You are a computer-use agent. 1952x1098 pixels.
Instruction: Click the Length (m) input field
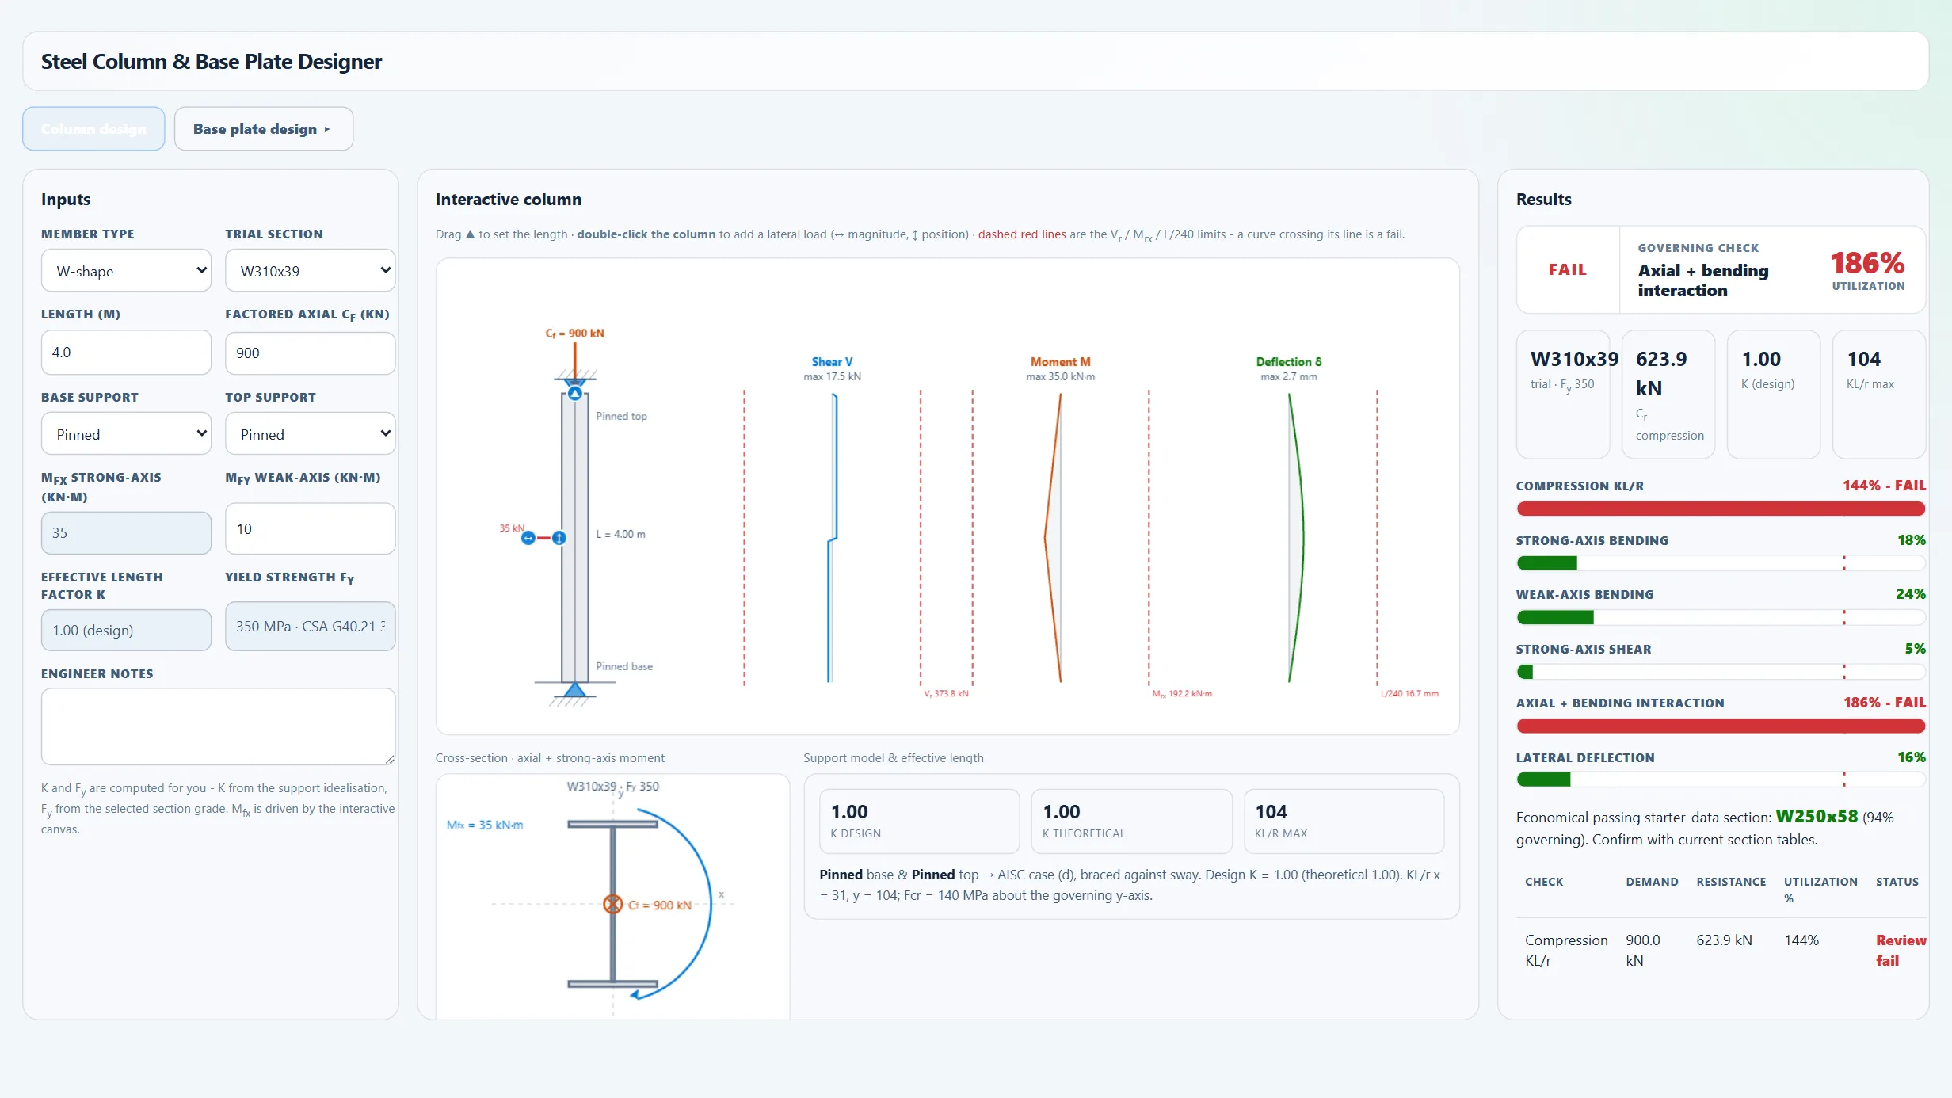pyautogui.click(x=127, y=353)
